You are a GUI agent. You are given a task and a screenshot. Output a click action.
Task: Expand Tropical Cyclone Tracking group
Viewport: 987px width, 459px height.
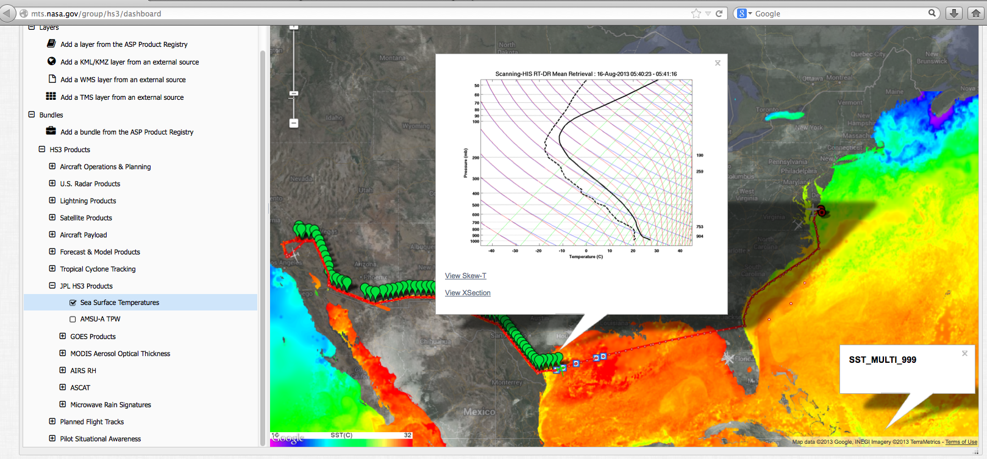click(x=52, y=268)
